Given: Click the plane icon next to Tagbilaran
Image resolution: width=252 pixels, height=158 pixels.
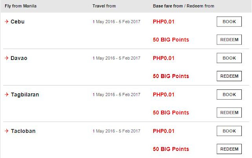Looking at the screenshot, I should (x=7, y=95).
